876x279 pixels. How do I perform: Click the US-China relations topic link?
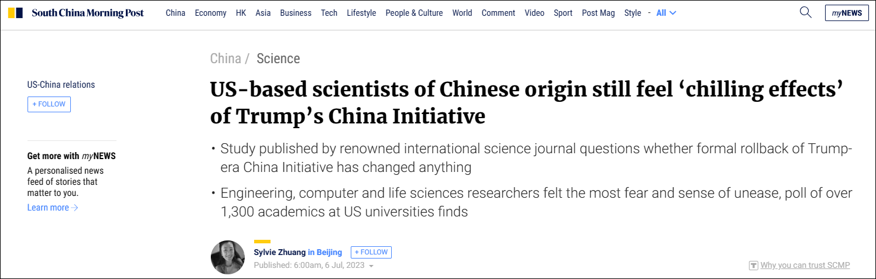[x=61, y=85]
